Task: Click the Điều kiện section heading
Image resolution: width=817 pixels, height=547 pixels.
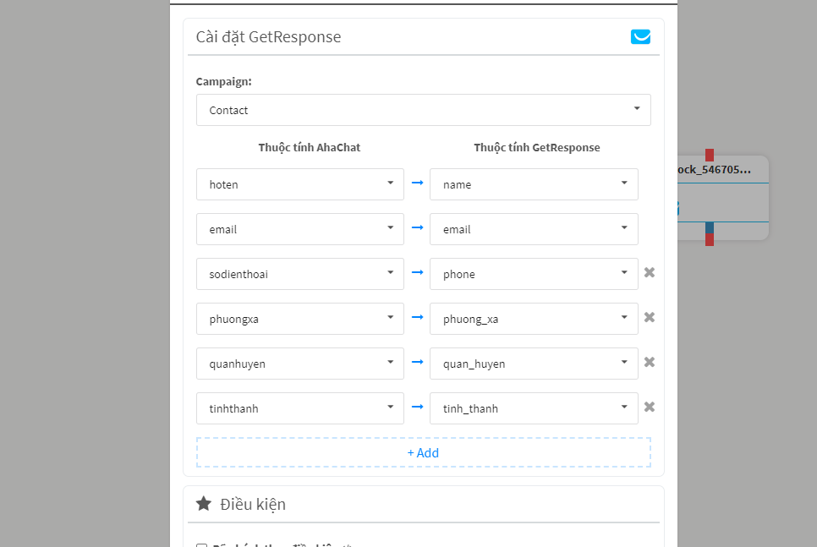Action: point(253,504)
